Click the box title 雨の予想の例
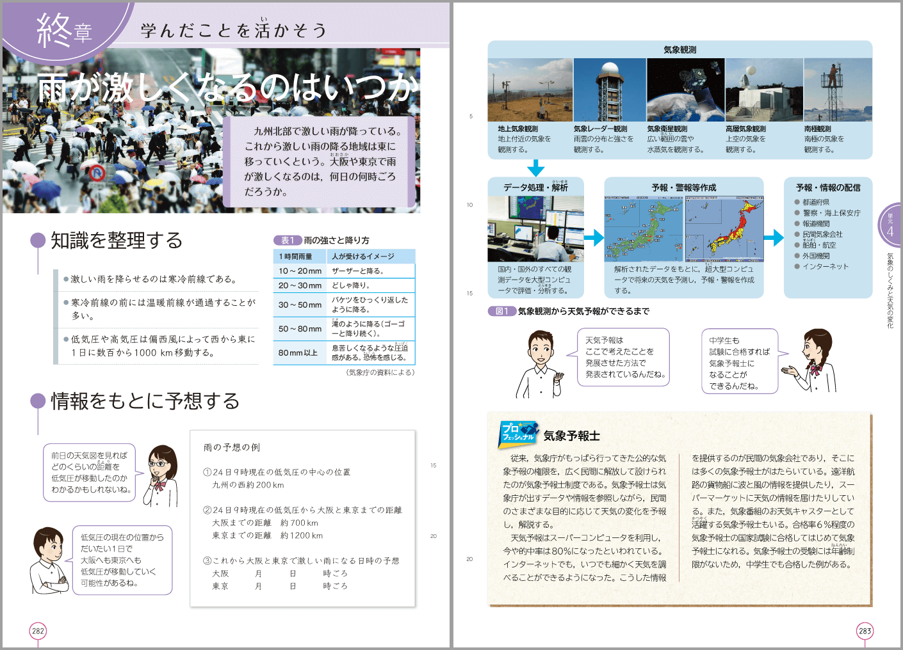Image resolution: width=903 pixels, height=650 pixels. tap(232, 447)
